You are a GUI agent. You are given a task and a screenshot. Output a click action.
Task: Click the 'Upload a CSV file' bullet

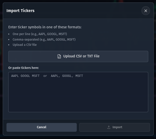click(x=24, y=45)
